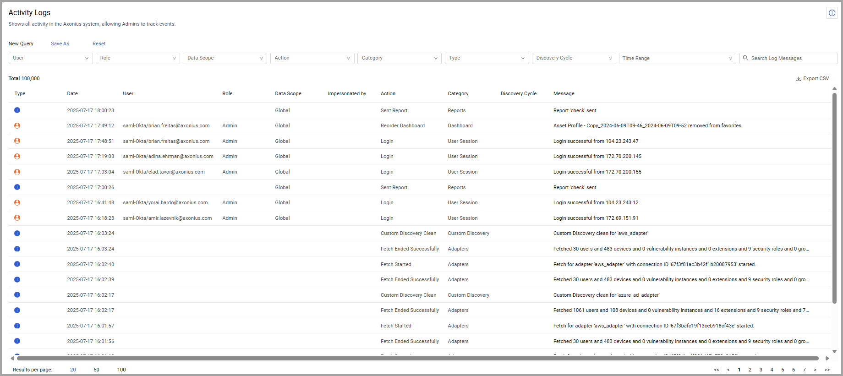Click info icon for aws_adapter clean row
This screenshot has width=843, height=376.
point(17,233)
